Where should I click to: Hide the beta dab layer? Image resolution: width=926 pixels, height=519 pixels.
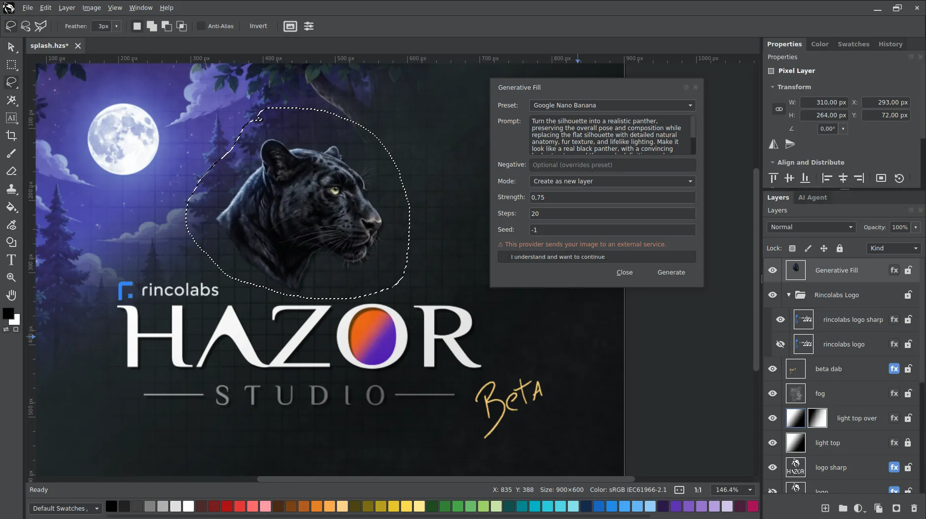pos(773,369)
